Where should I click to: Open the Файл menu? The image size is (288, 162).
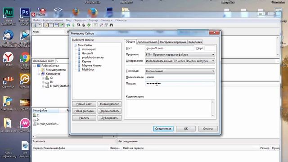[36, 20]
